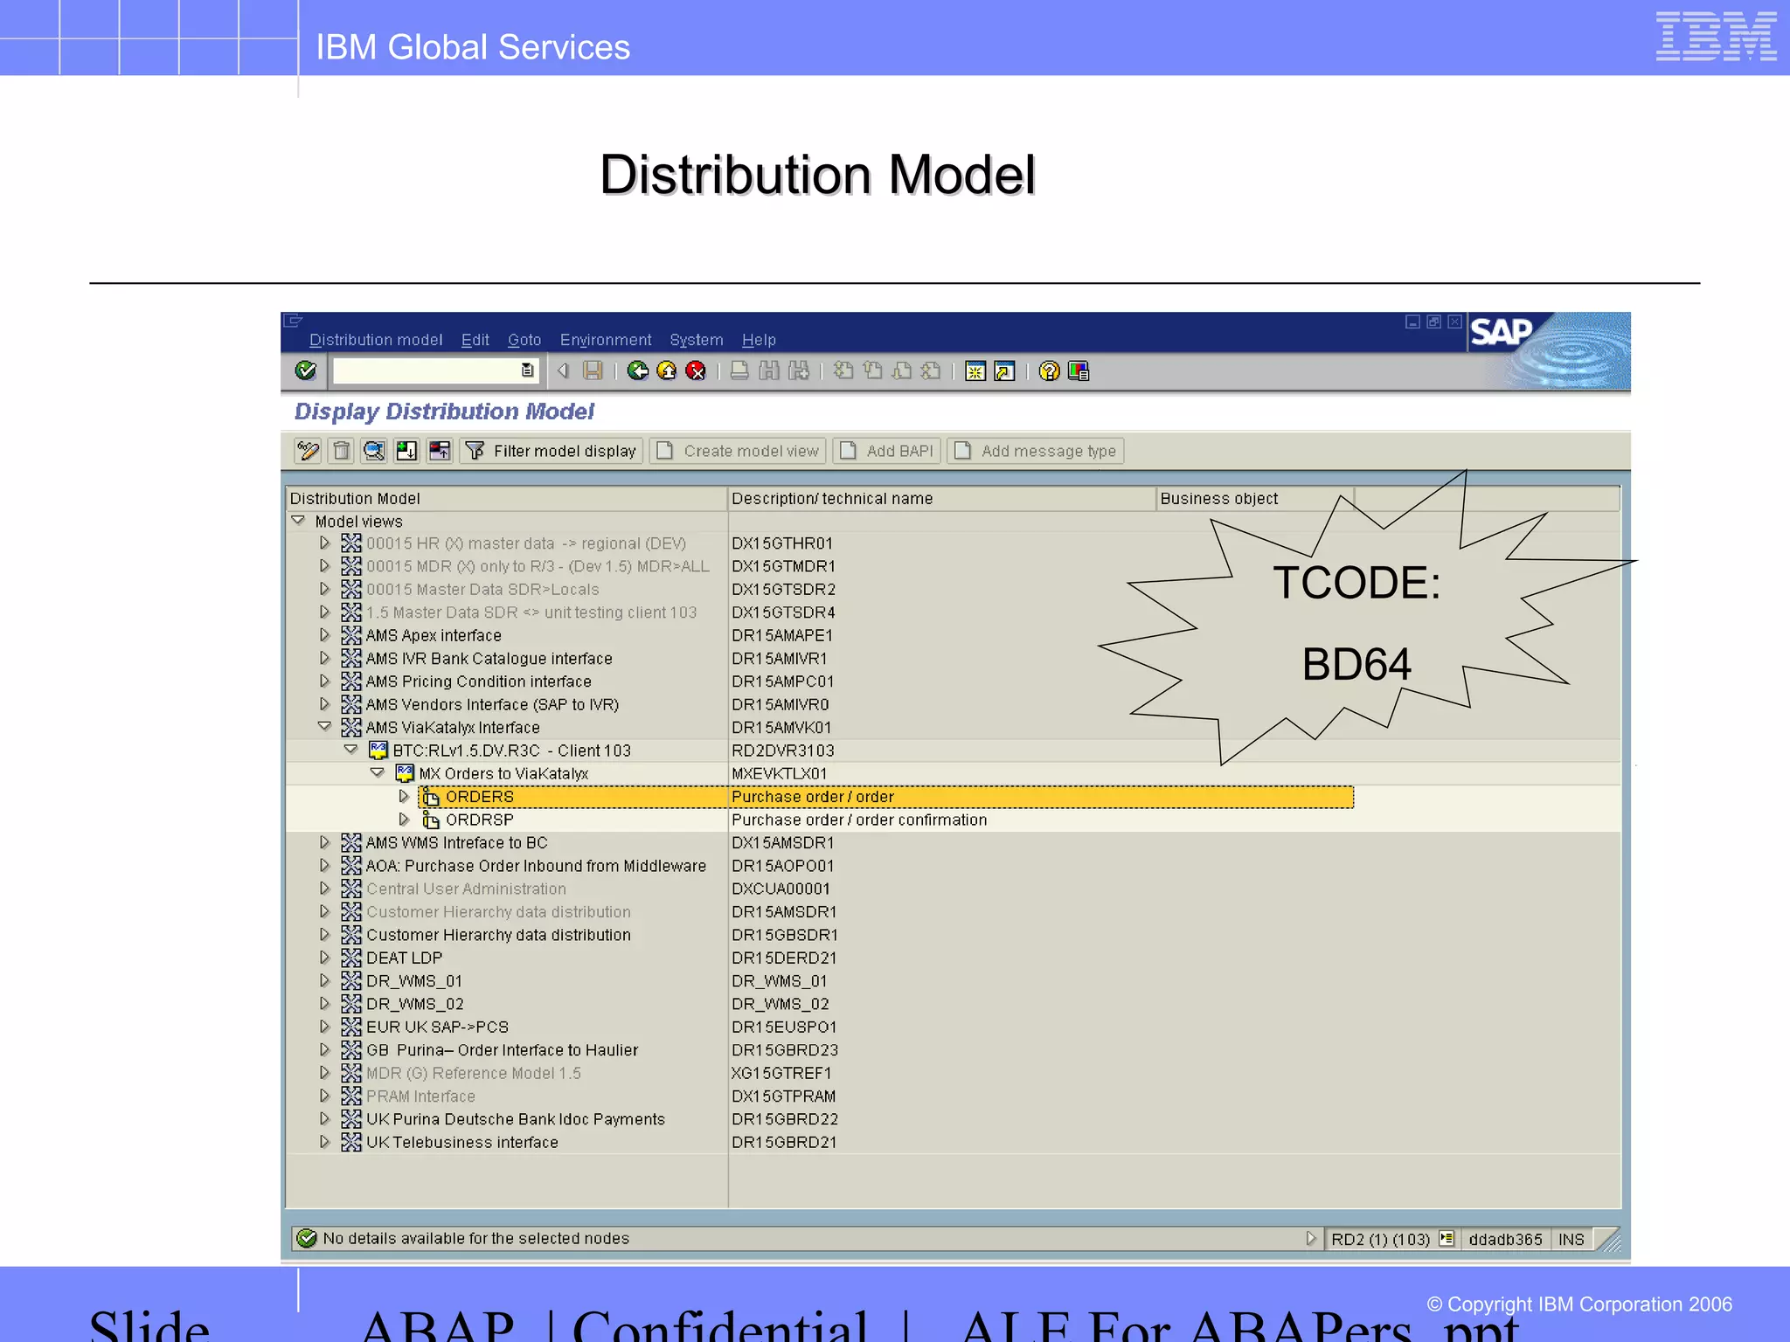Select PRAM Interface model view row
Screen dimensions: 1790x1342
(420, 1096)
